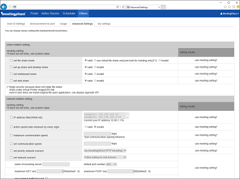Viewport: 240px width, 179px height.
Task: Check the set whiteboard share checkbox
Action: tap(11, 74)
